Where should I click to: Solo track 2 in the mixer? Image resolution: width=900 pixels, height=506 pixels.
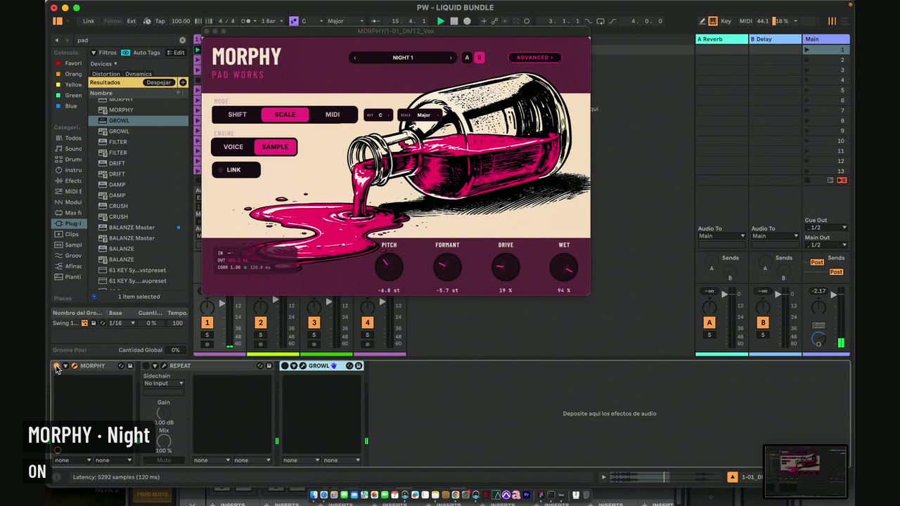pos(260,335)
